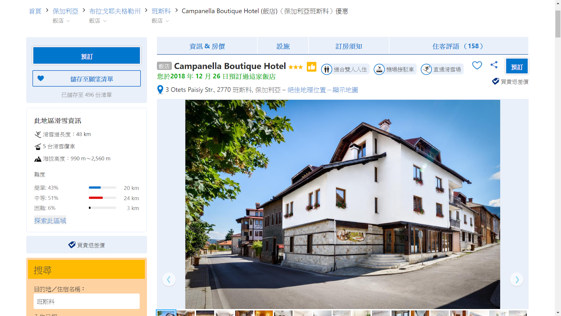Click the 5 台滑雪纜車 text
Image resolution: width=561 pixels, height=316 pixels.
[59, 146]
